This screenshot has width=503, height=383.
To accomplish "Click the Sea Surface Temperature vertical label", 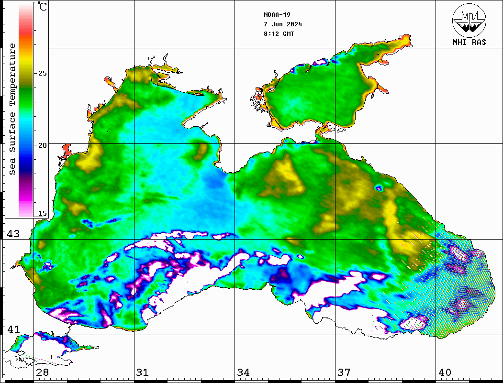I will coord(12,109).
